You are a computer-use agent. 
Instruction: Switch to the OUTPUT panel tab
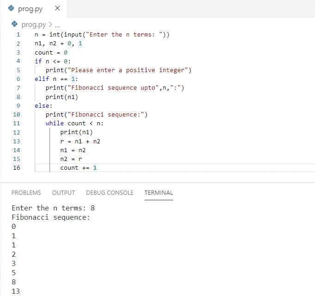tap(63, 192)
